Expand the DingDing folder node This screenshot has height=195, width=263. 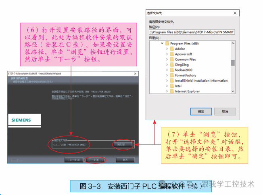tap(167, 65)
